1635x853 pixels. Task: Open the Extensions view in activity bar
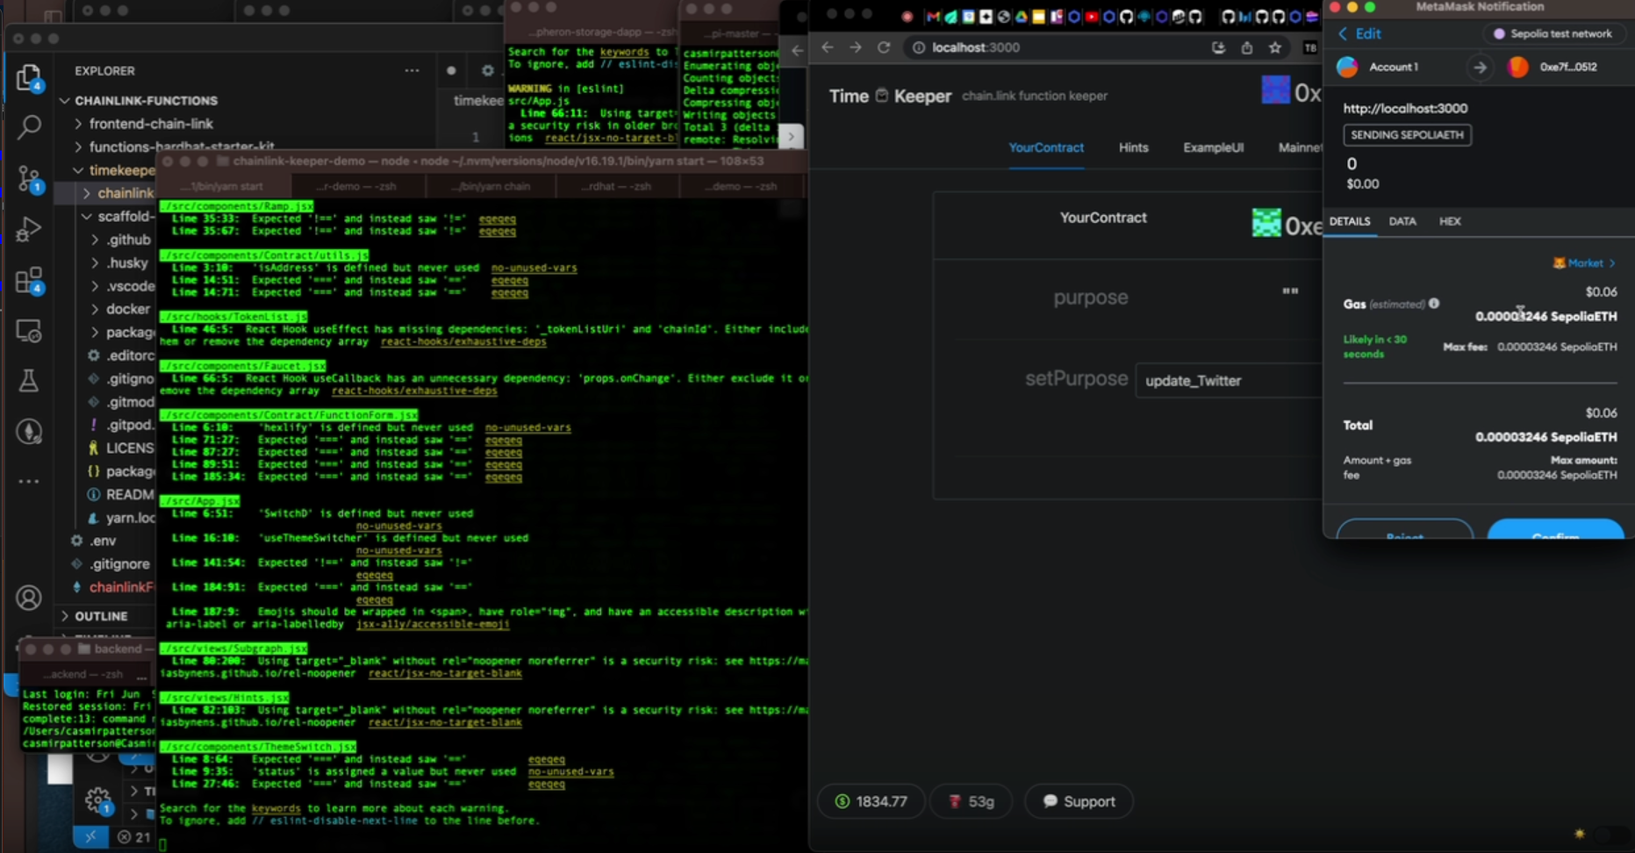pyautogui.click(x=29, y=281)
